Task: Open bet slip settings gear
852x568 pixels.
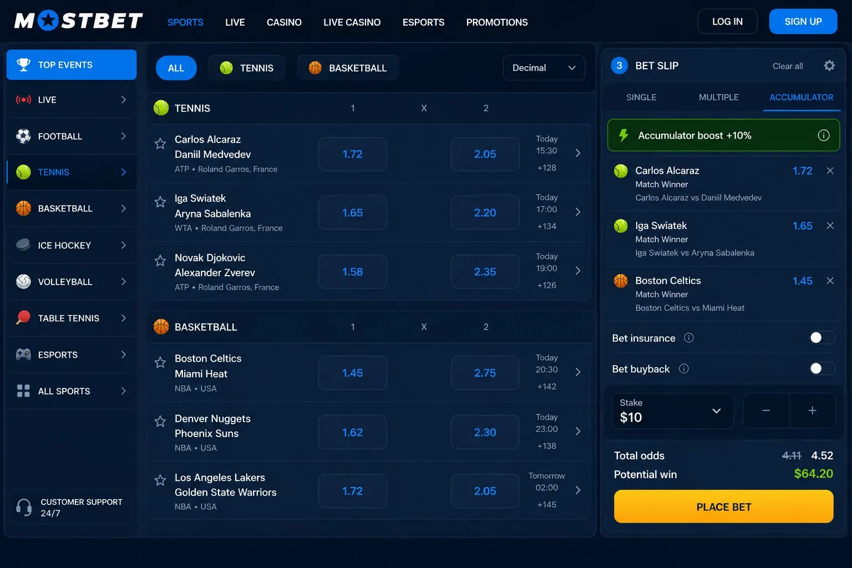Action: click(829, 65)
